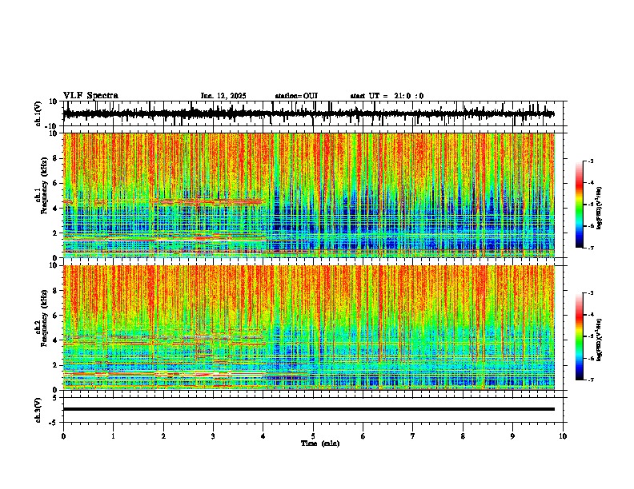Click the "Time (min)" axis label
The width and height of the screenshot is (634, 489).
click(320, 443)
